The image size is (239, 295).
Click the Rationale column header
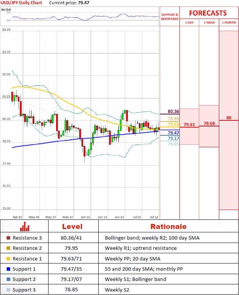(168, 227)
